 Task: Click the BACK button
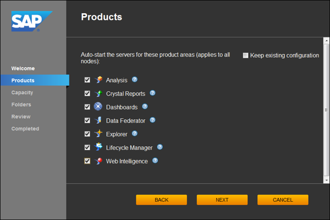[x=161, y=200]
